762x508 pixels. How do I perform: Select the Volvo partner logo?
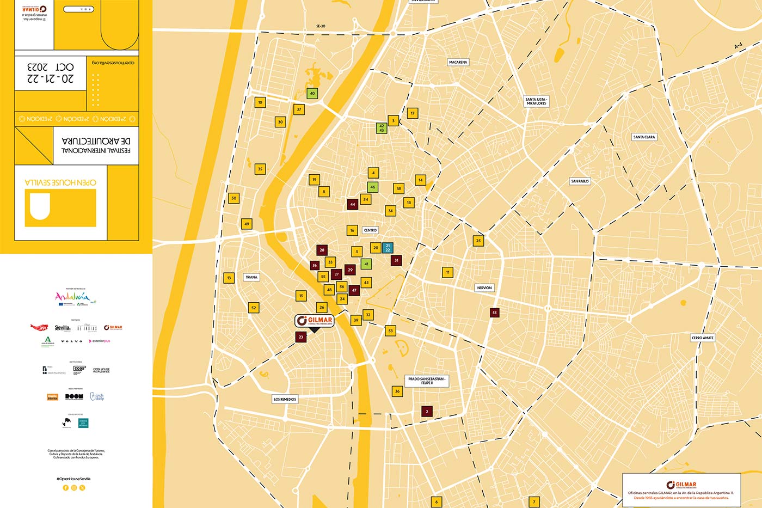(71, 341)
